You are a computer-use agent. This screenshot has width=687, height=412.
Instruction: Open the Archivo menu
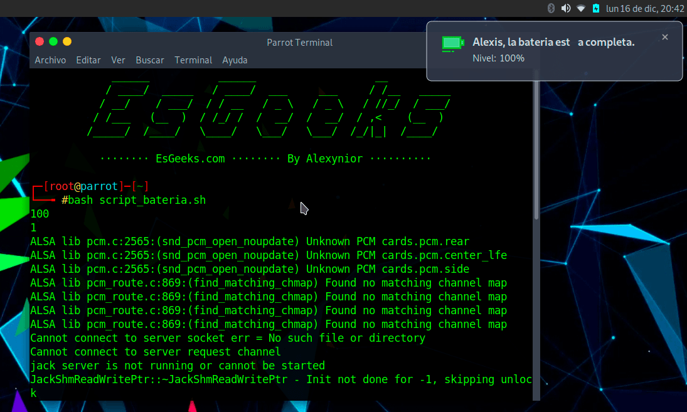(50, 60)
